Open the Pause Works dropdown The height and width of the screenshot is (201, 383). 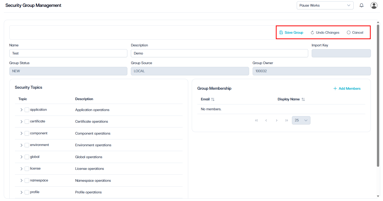pyautogui.click(x=325, y=5)
